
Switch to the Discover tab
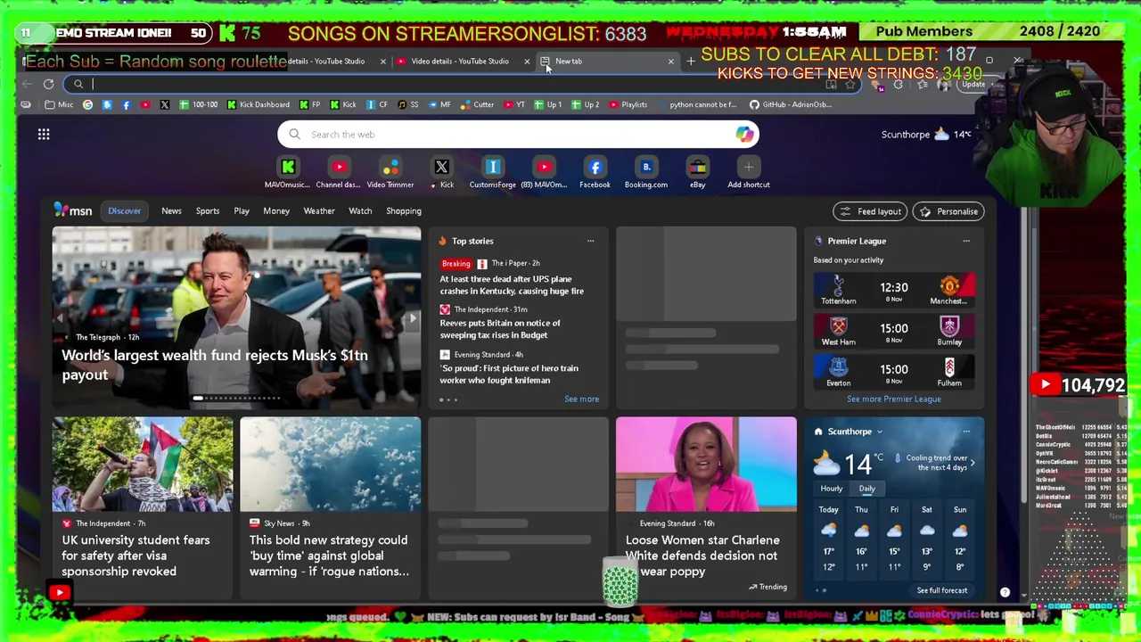click(125, 211)
